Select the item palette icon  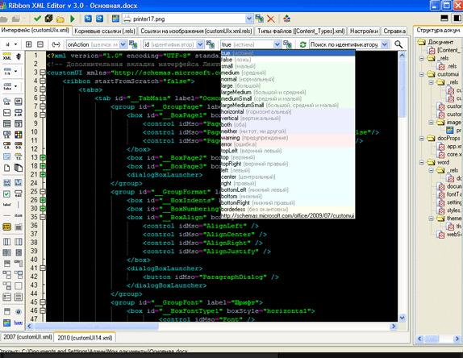[x=19, y=216]
